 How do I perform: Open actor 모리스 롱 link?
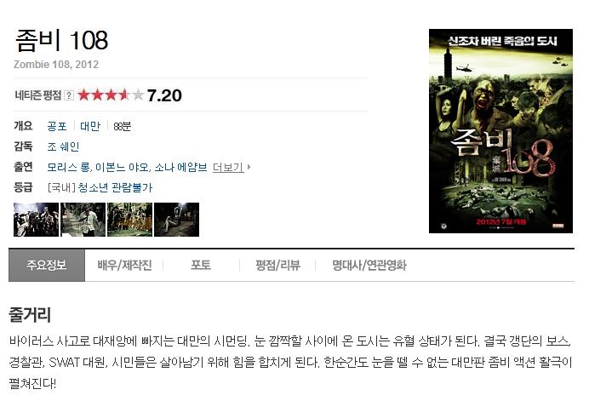(68, 167)
